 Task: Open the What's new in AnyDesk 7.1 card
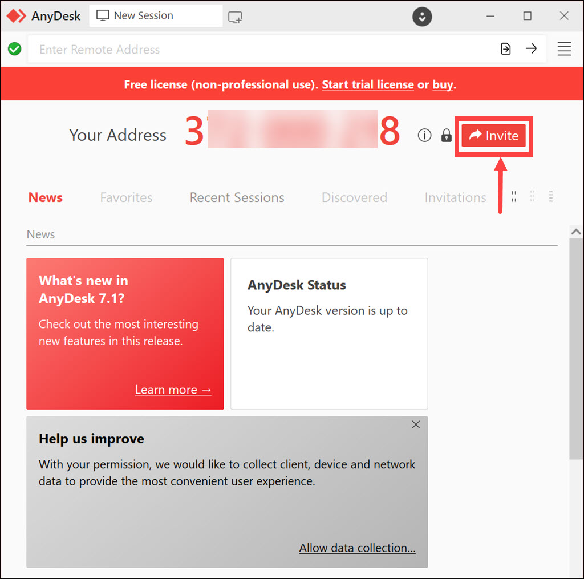coord(125,334)
